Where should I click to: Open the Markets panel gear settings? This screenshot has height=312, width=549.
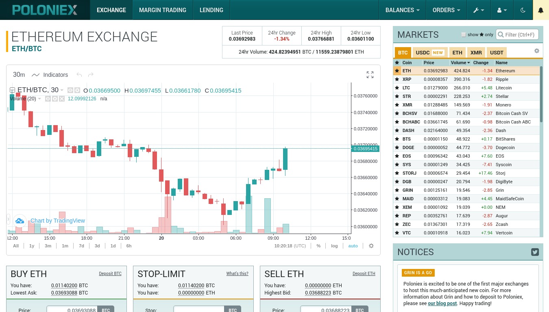point(537,50)
